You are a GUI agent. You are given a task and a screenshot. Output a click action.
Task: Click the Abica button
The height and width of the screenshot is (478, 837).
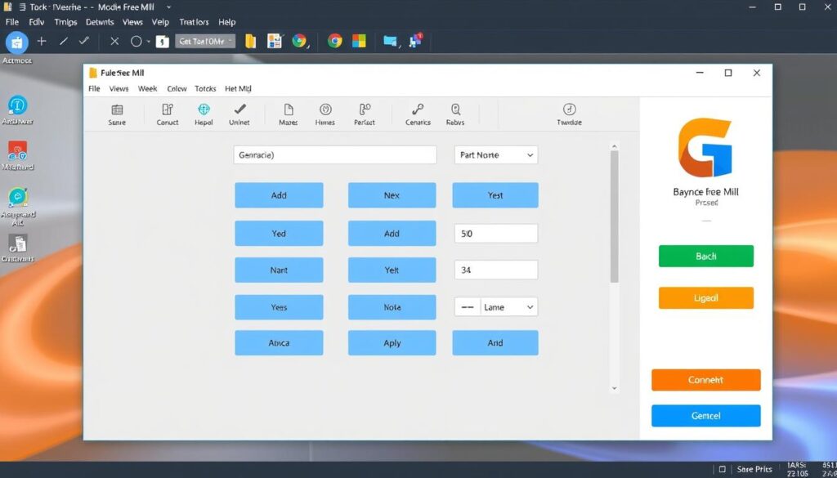pyautogui.click(x=279, y=343)
